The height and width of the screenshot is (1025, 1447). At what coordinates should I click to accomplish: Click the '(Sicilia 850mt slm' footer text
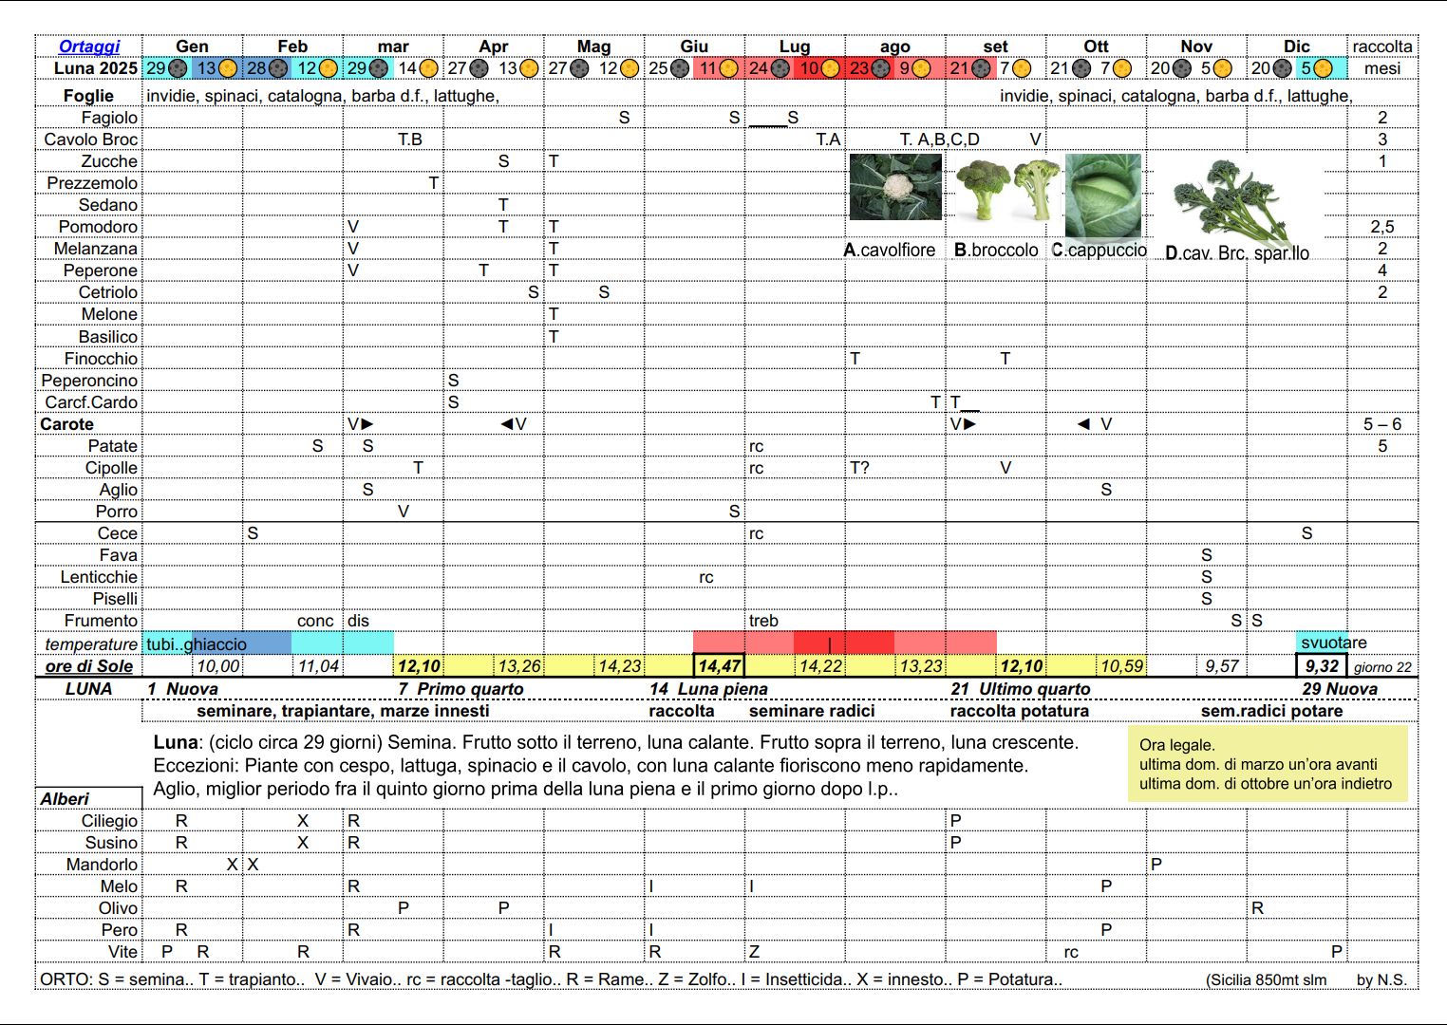1267,979
